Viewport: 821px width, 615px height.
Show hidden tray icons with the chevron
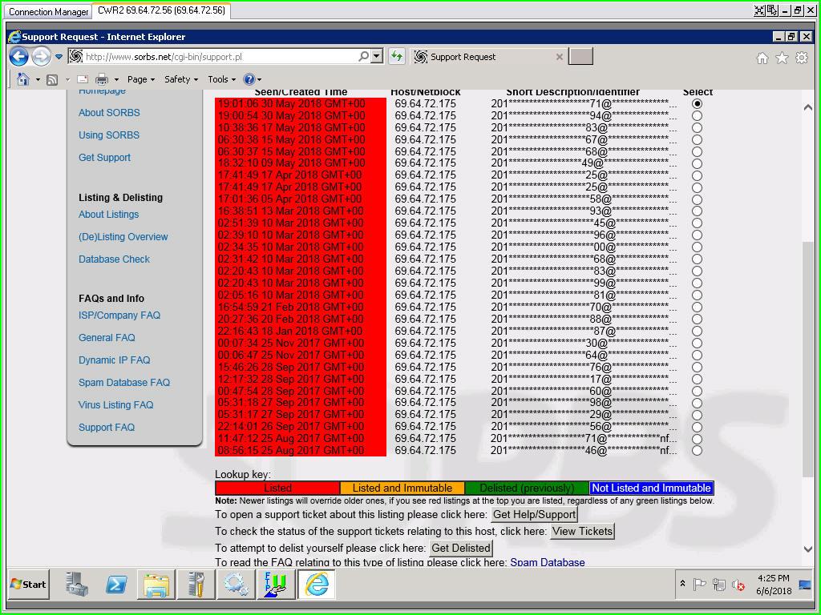682,584
